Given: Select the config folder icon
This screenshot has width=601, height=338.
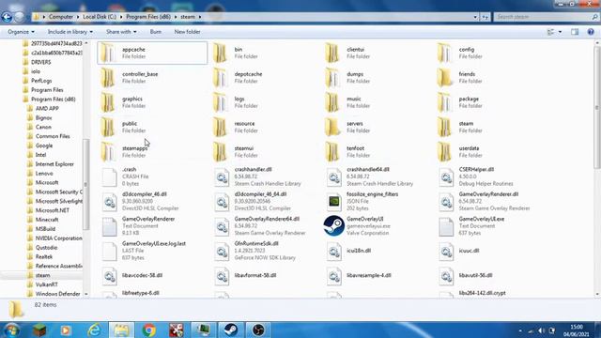Looking at the screenshot, I should 445,53.
